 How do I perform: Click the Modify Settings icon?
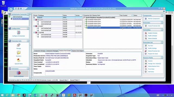(x=146, y=48)
